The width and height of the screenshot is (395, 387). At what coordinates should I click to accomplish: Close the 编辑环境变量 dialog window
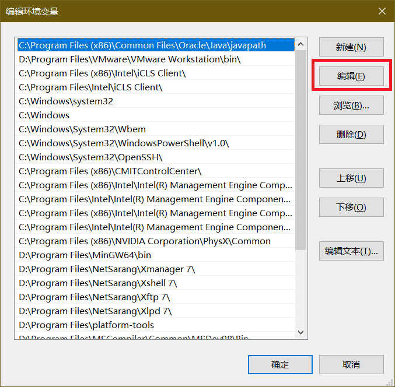(382, 11)
